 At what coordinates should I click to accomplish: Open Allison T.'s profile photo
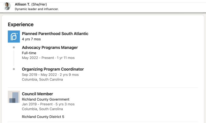[7, 6]
